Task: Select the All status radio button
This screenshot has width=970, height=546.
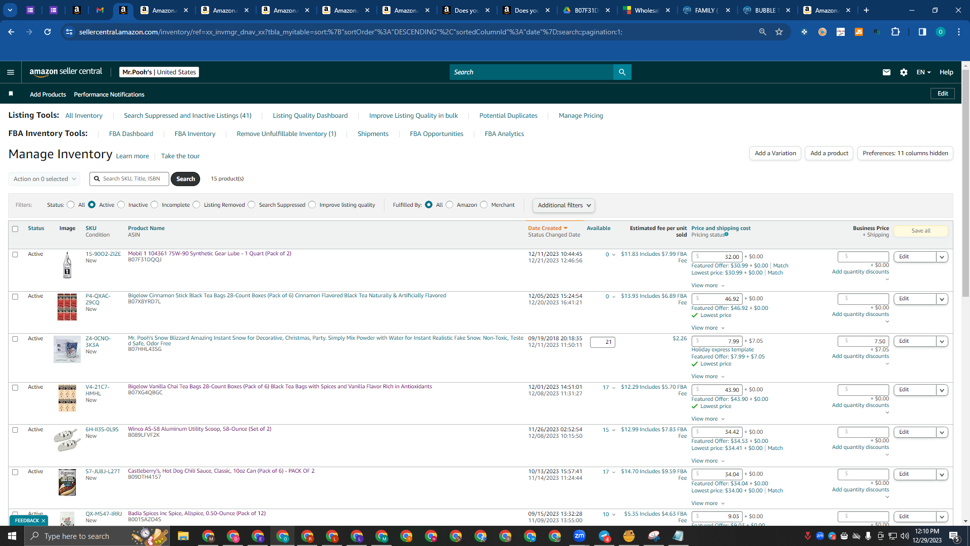Action: 71,205
